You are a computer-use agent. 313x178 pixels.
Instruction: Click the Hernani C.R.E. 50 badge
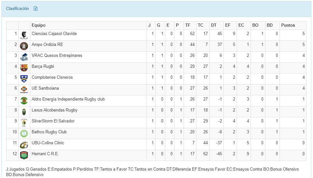tap(24, 155)
